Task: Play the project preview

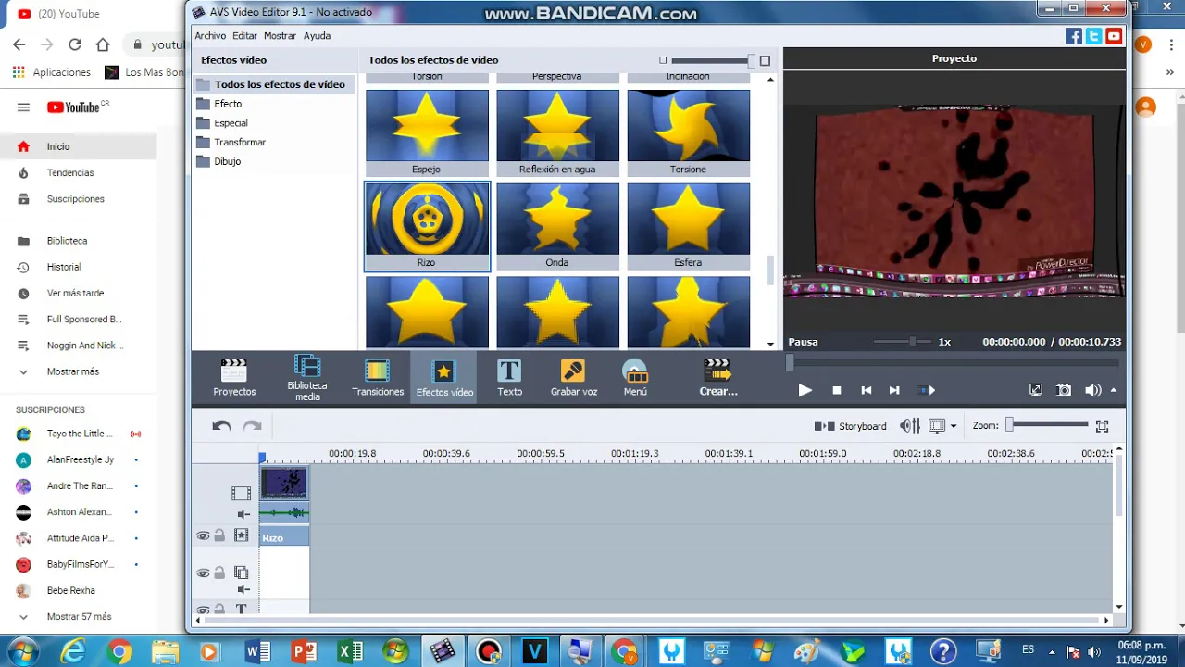Action: click(805, 390)
